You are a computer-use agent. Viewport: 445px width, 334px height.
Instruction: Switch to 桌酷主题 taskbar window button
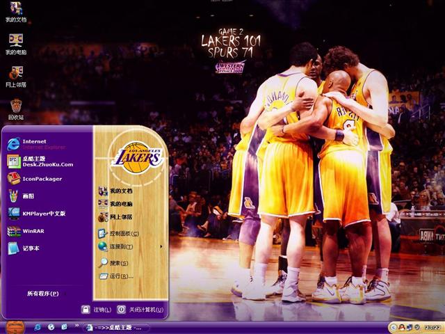116,328
